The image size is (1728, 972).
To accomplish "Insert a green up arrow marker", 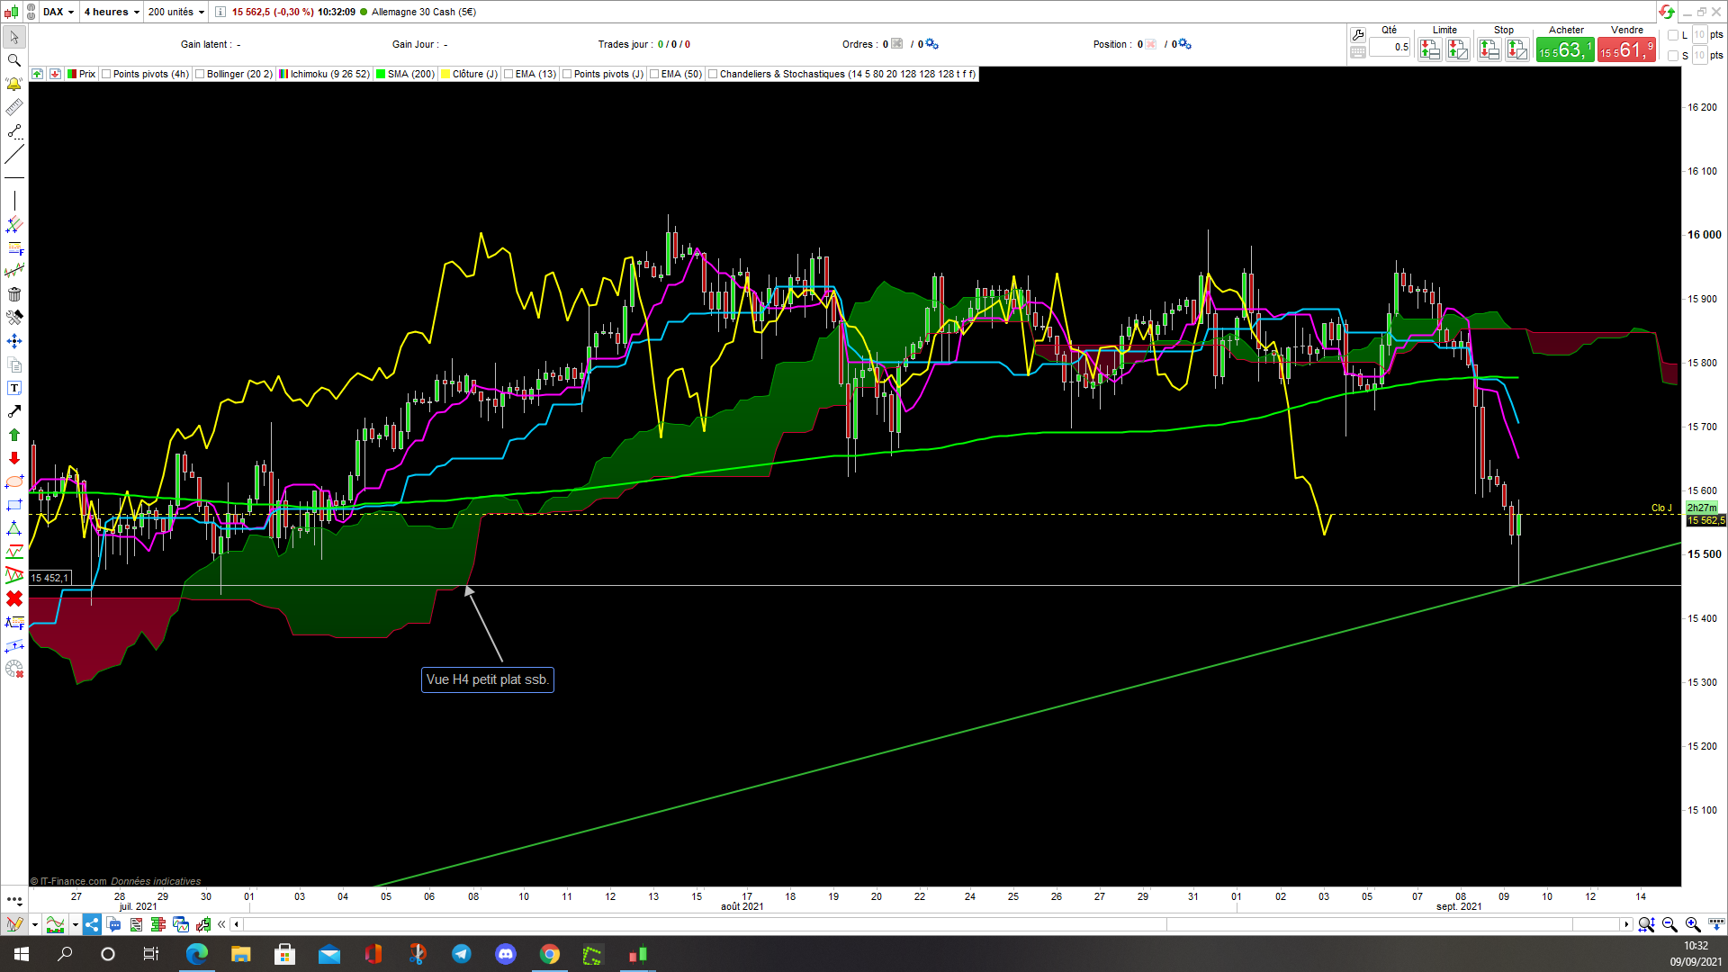I will pos(14,435).
